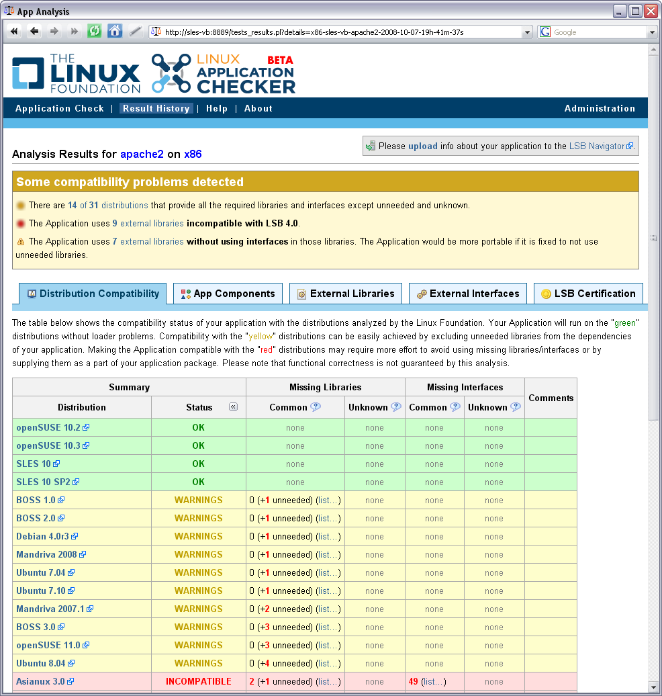The image size is (662, 696).
Task: Click the Google search input field
Action: point(599,32)
